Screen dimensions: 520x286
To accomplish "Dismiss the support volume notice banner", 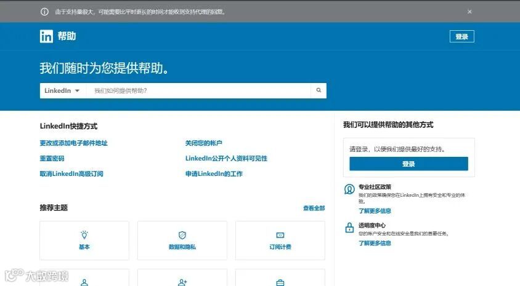I will 469,12.
